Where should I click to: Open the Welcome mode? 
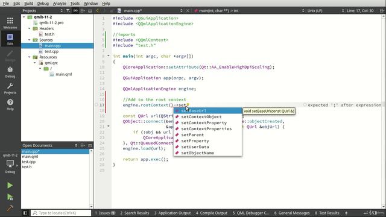pyautogui.click(x=10, y=23)
